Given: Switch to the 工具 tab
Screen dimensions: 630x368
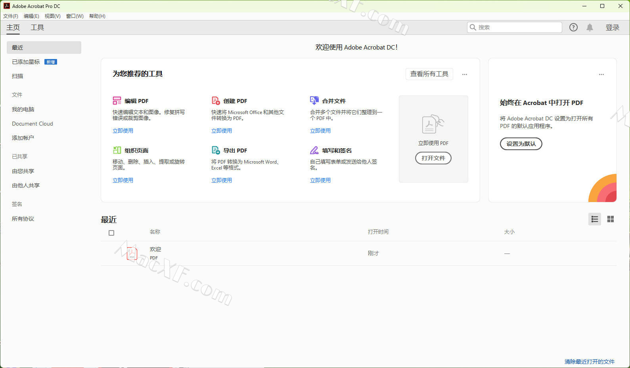Looking at the screenshot, I should pos(37,27).
